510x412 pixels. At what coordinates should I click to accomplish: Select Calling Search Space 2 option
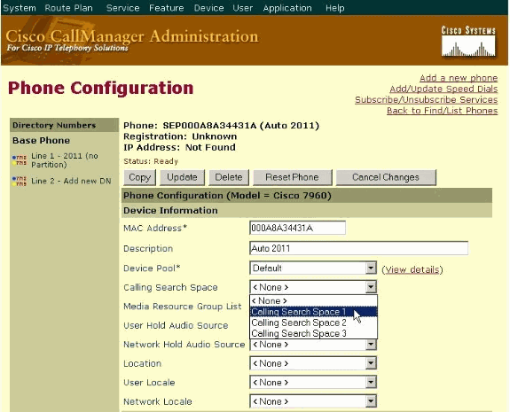[x=314, y=323]
